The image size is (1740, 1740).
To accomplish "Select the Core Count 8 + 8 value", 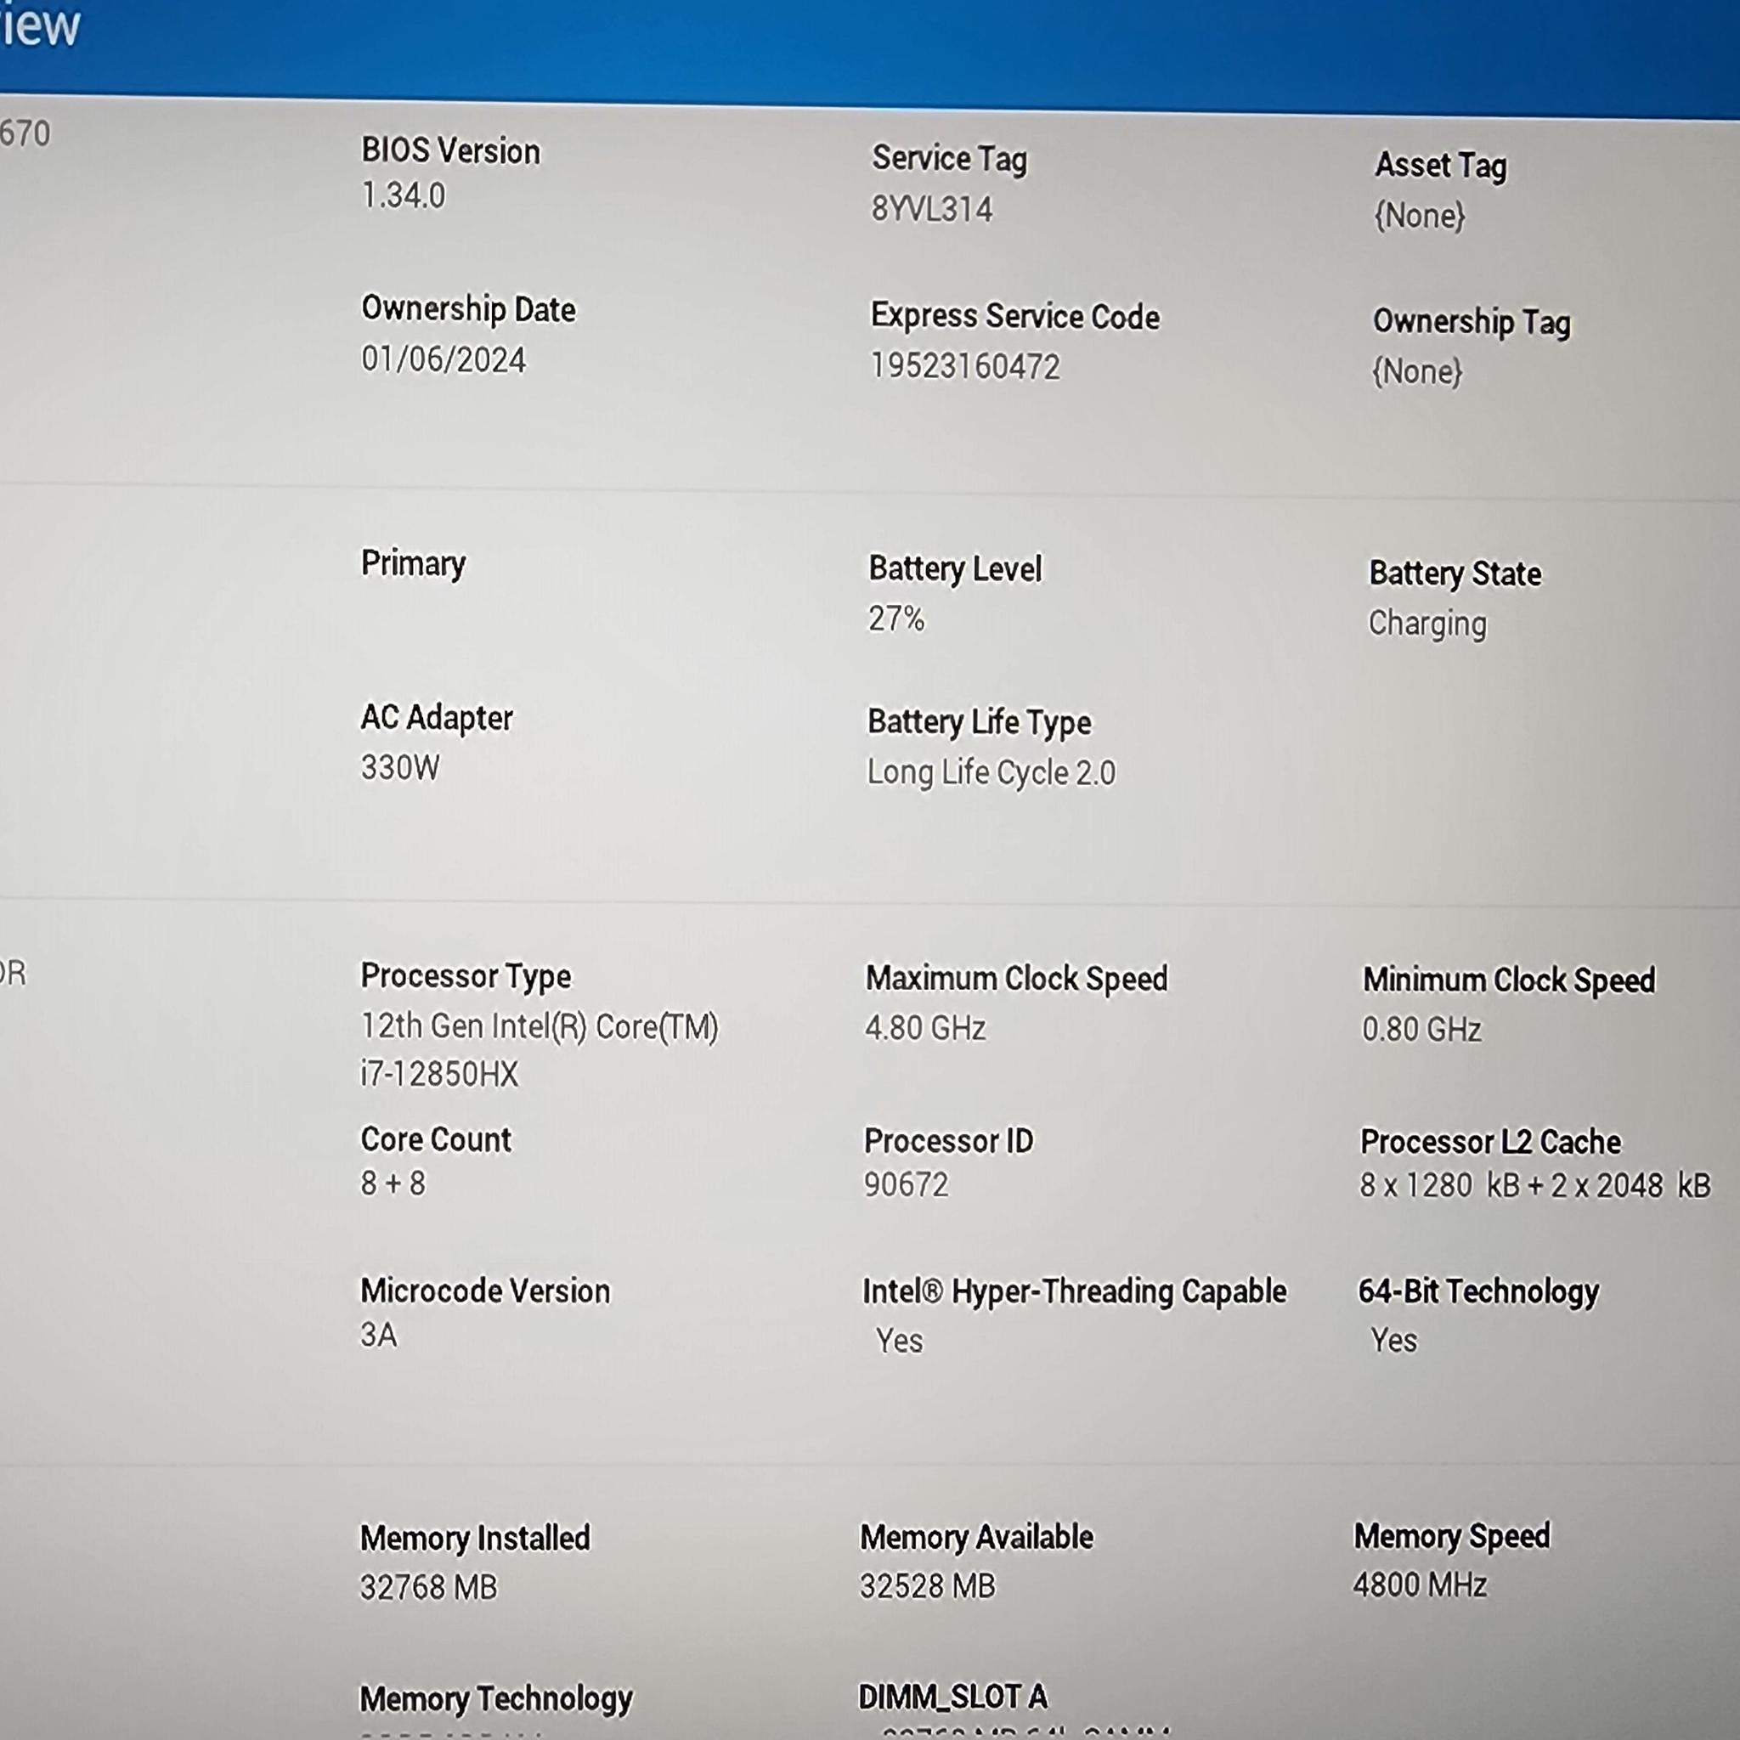I will tap(393, 1184).
